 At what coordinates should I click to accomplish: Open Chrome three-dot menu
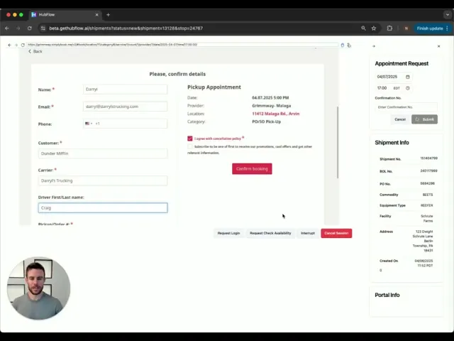click(x=448, y=28)
